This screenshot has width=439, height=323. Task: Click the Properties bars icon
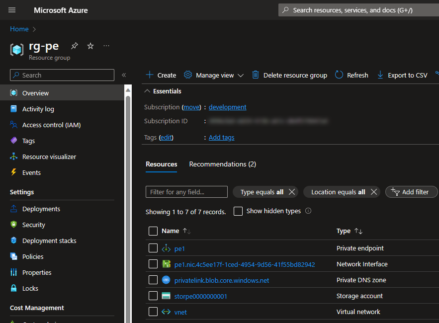click(x=13, y=272)
